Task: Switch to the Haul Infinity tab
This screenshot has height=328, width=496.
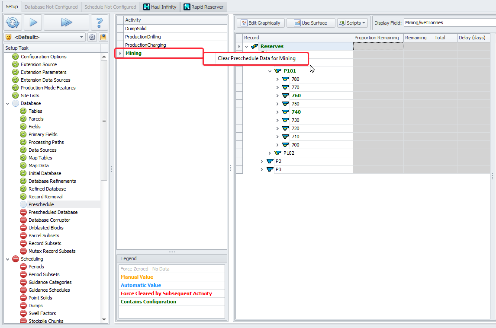Action: [160, 7]
